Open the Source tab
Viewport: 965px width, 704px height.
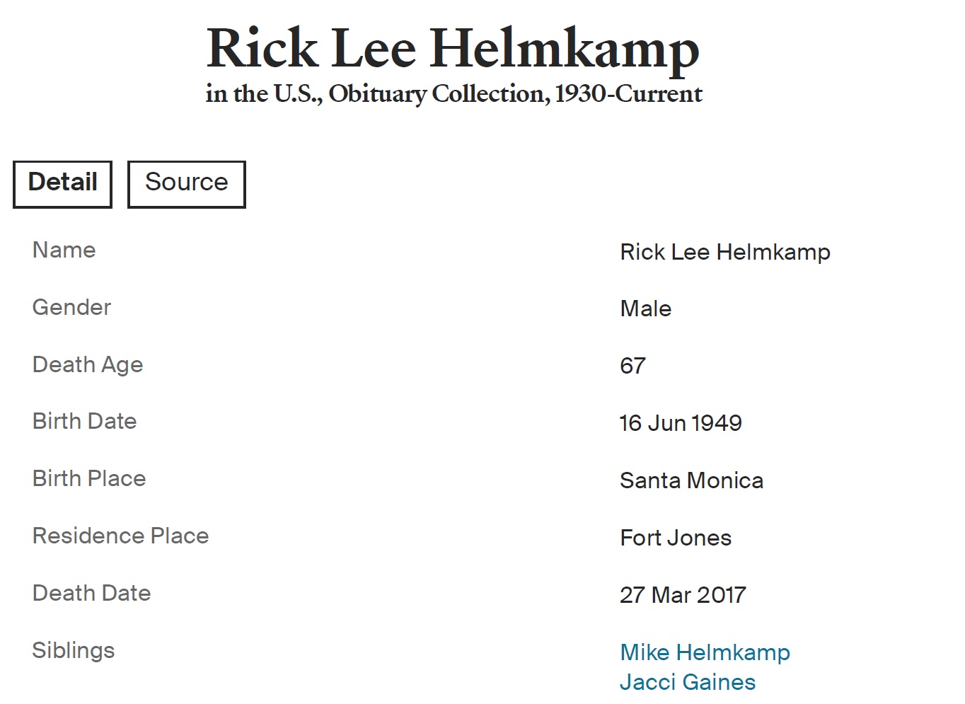click(x=186, y=183)
